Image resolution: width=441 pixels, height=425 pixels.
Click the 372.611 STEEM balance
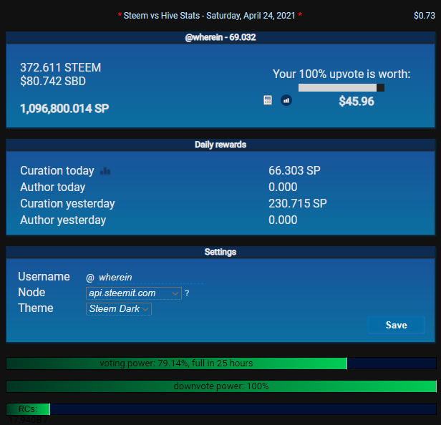pyautogui.click(x=60, y=67)
